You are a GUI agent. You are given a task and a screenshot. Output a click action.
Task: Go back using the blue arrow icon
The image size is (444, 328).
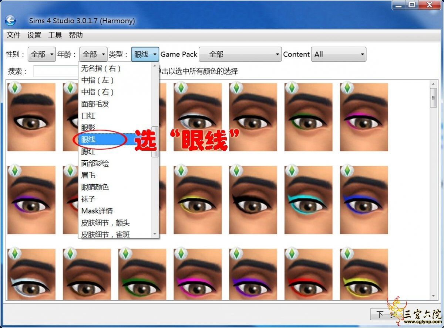pos(10,20)
